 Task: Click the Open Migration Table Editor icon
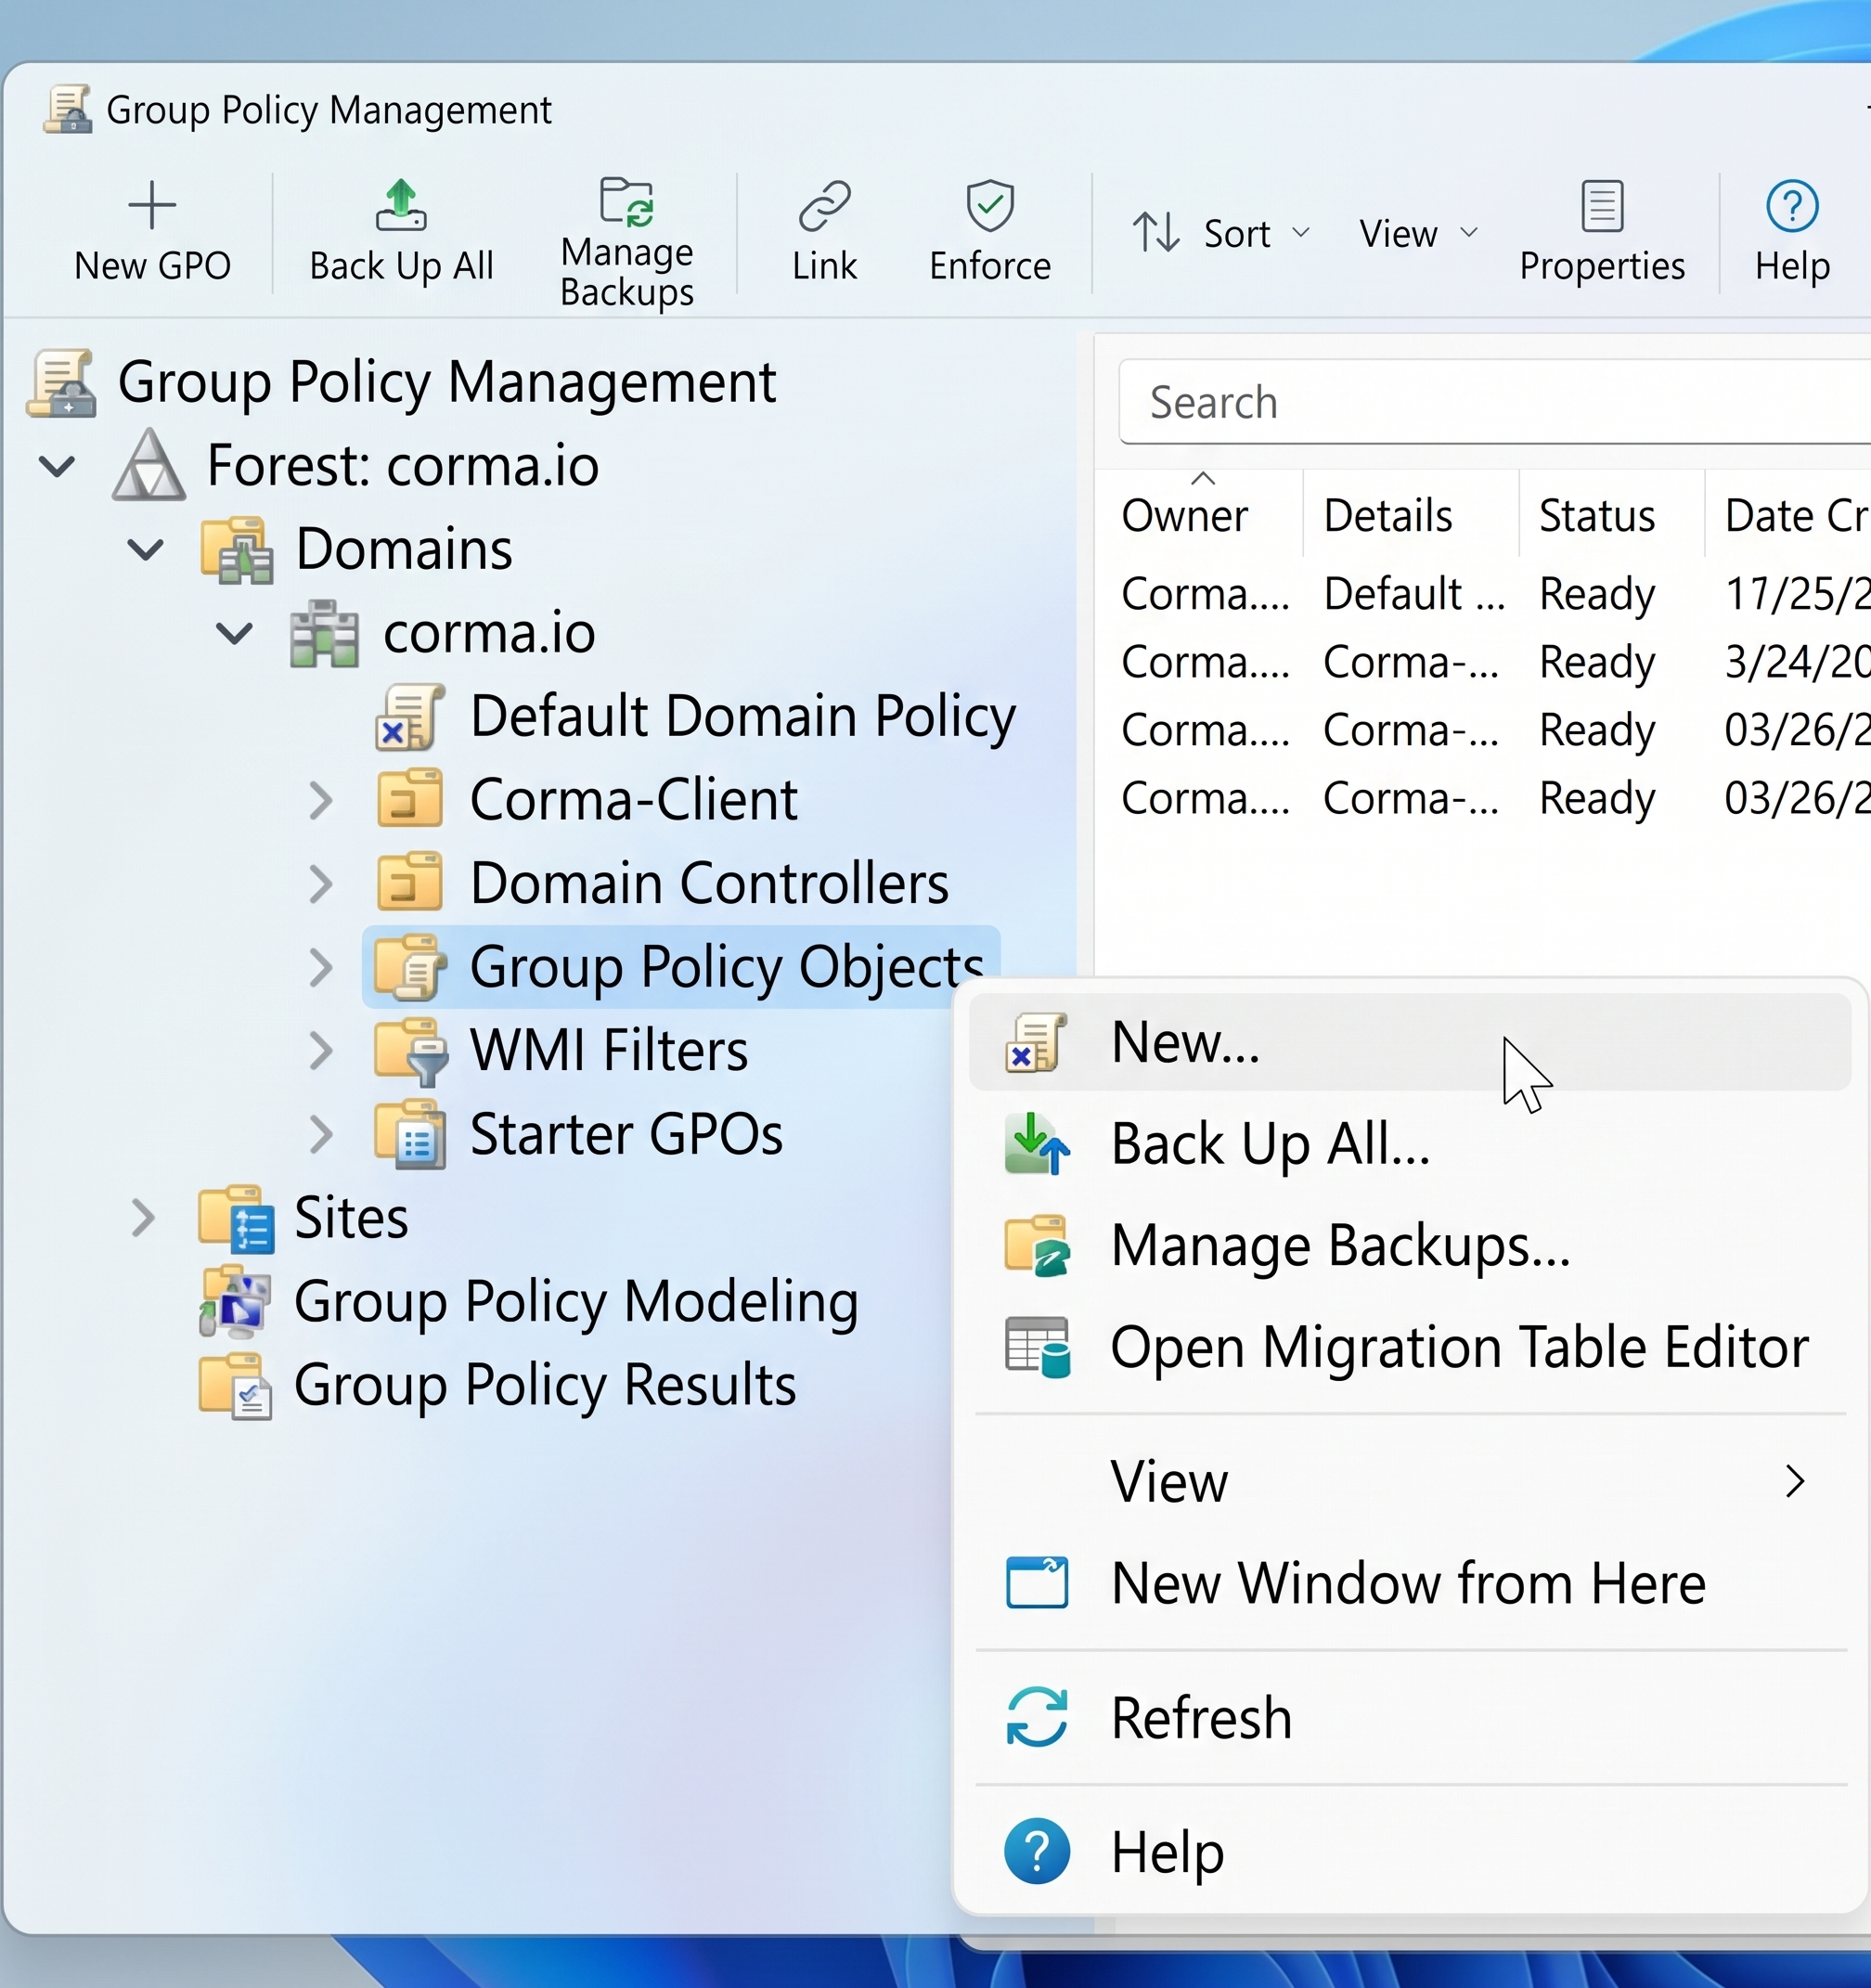click(1036, 1347)
